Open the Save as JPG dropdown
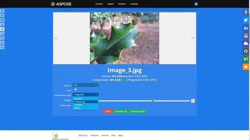The image size is (250, 140). point(86,85)
